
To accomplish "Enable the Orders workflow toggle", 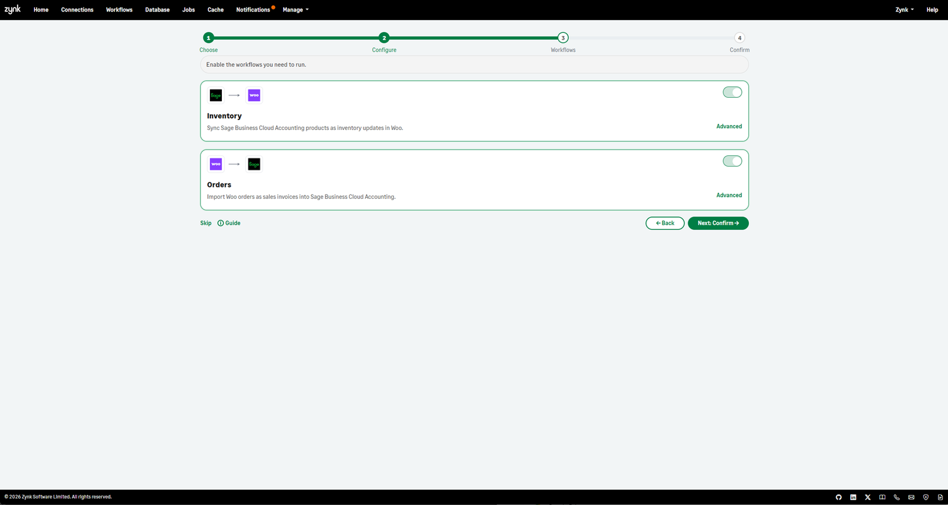I will pos(732,160).
